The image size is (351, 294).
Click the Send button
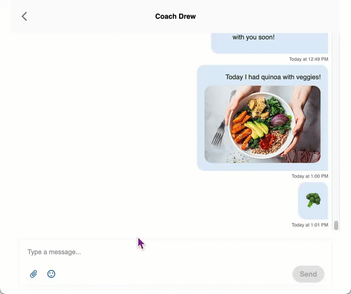(x=308, y=274)
